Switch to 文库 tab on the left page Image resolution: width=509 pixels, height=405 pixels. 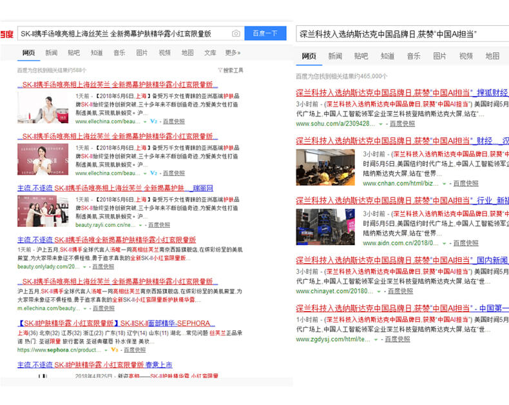pyautogui.click(x=210, y=53)
